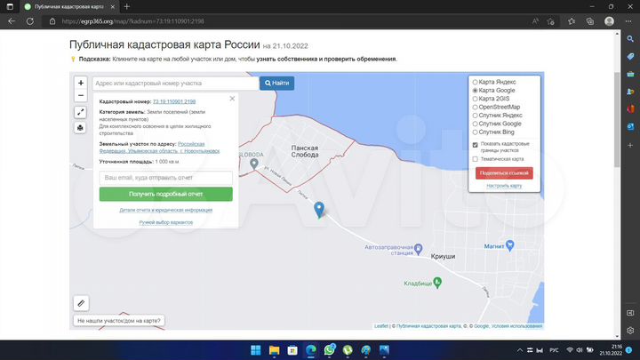Open a new browser tab
This screenshot has height=360, width=640.
pyautogui.click(x=127, y=6)
